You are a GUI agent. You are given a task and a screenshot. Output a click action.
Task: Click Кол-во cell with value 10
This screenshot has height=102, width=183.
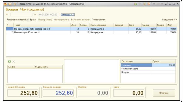click(85, 32)
